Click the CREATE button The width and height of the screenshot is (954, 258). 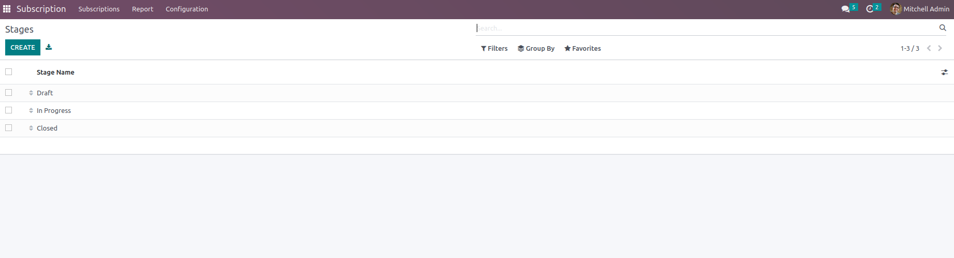pyautogui.click(x=23, y=47)
